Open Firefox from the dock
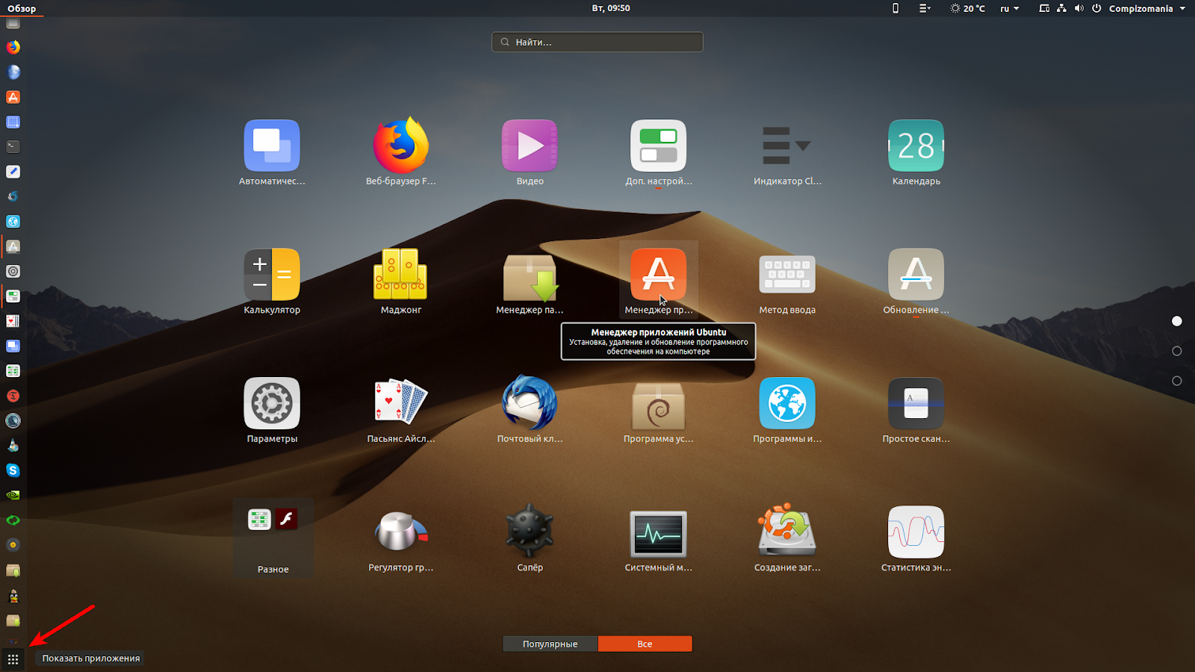1195x672 pixels. 13,47
